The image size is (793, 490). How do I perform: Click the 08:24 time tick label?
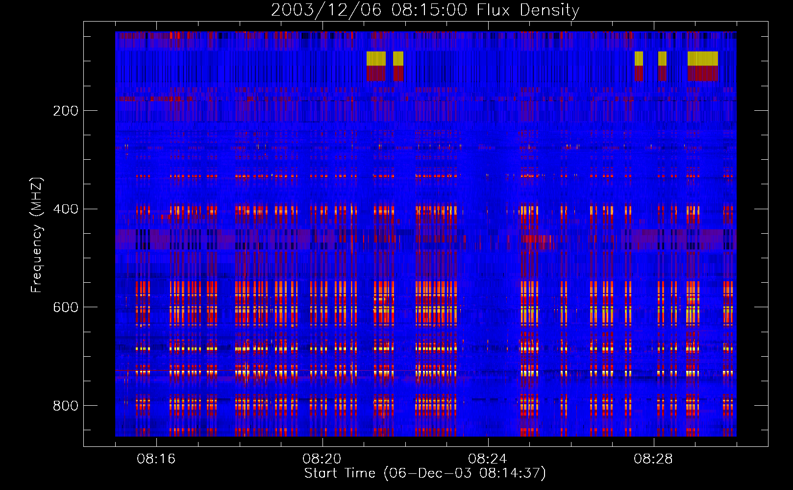point(488,459)
